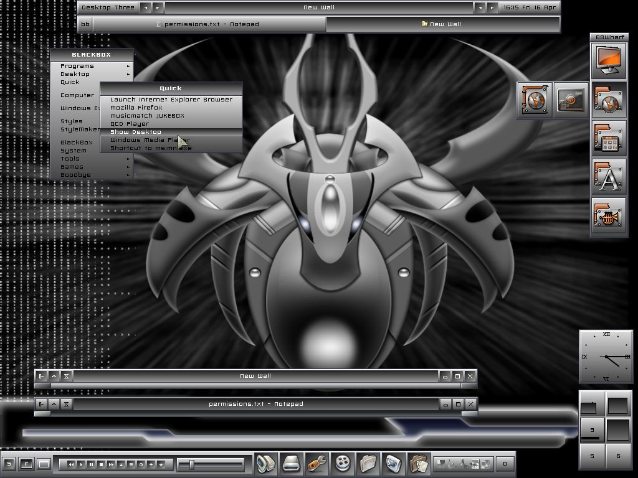
Task: Open the film reel icon in bottom bar
Action: click(x=343, y=463)
